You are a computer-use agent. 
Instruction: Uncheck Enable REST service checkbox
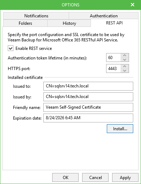pos(11,48)
